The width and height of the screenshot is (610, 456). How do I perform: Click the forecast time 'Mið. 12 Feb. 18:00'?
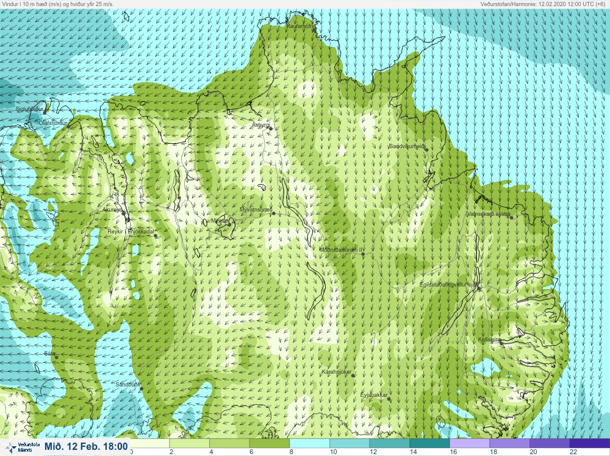click(86, 446)
